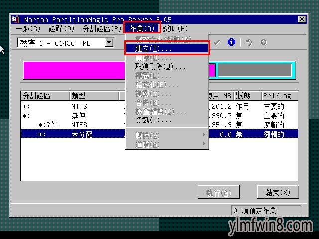Viewport: 319px width, 239px height.
Task: Select the magenta NTFS partition bar
Action: click(74, 70)
